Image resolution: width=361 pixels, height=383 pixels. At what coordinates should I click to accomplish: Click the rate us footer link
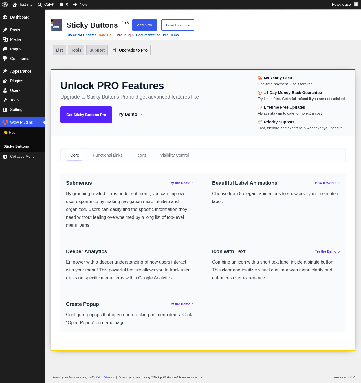[197, 377]
